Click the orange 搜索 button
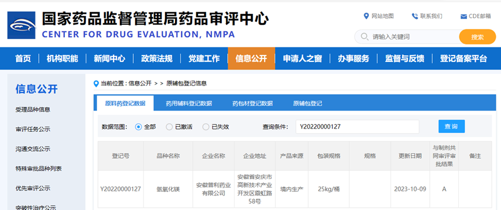Image resolution: width=501 pixels, height=210 pixels. [477, 36]
